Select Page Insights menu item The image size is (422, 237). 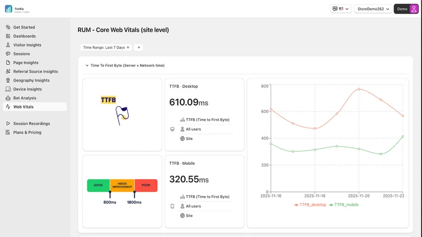[35, 63]
